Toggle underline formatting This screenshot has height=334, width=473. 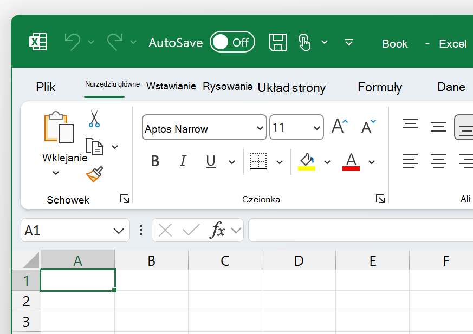click(211, 161)
